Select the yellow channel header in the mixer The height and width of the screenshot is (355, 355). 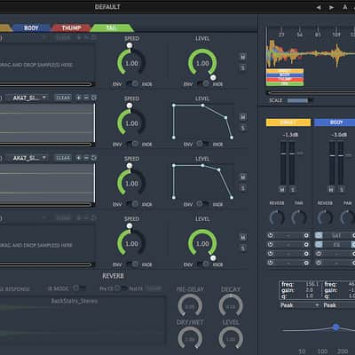288,122
